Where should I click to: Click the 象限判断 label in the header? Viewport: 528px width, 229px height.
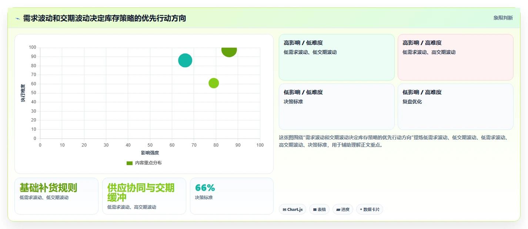click(503, 18)
